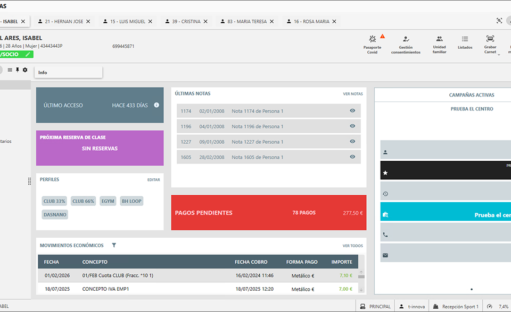Click the scroll down arrow in movements table
Screen dimensions: 511x312
[361, 290]
